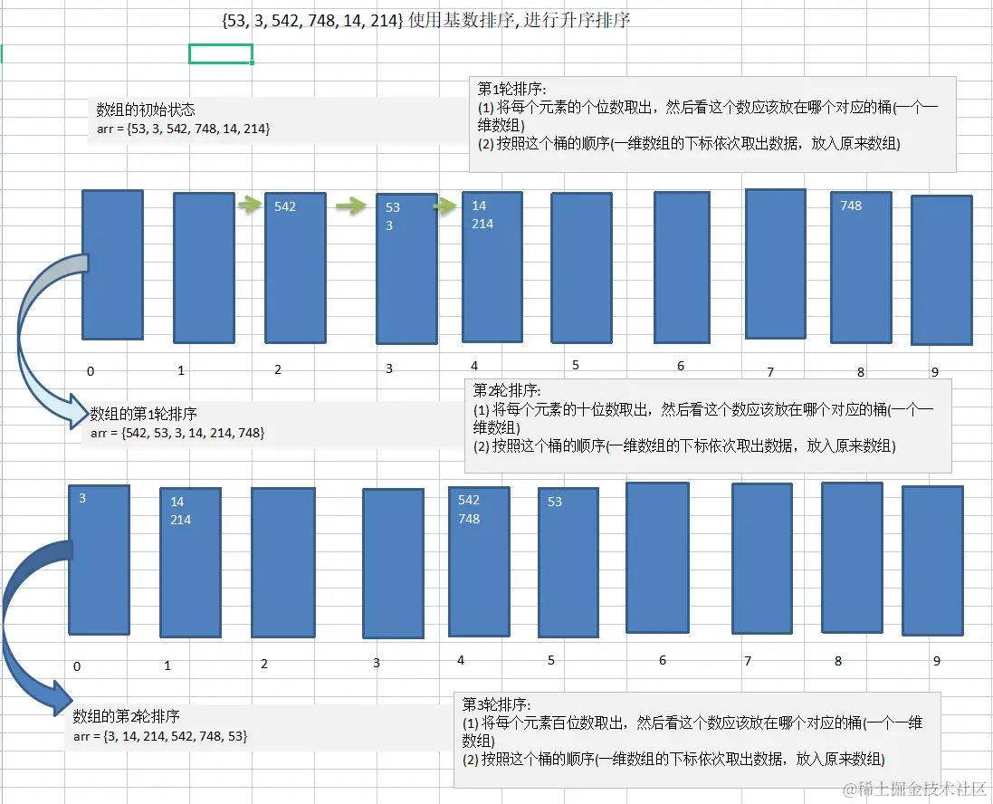Select empty second-round bucket above index 7
Viewport: 993px width, 804px height.
tap(762, 559)
